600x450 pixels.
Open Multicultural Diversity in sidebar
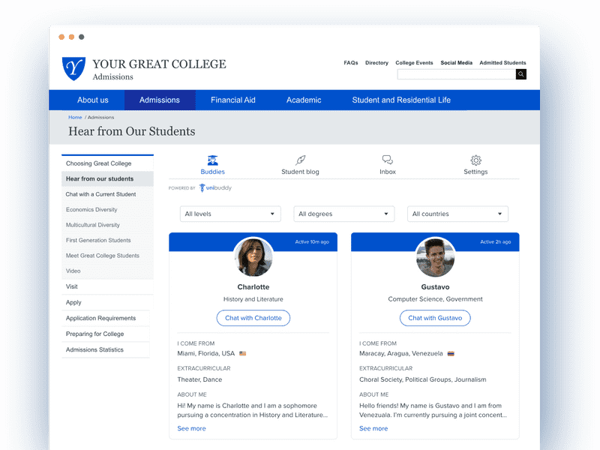pyautogui.click(x=91, y=225)
